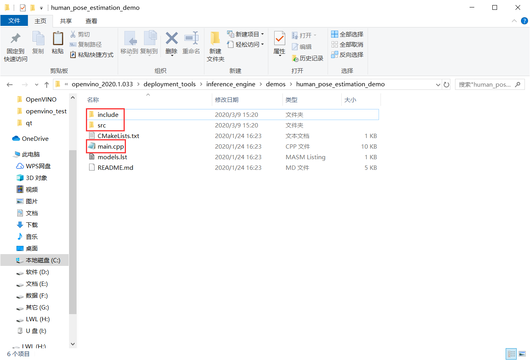Click the back navigation arrow
Viewport: 530px width, 360px height.
point(9,84)
